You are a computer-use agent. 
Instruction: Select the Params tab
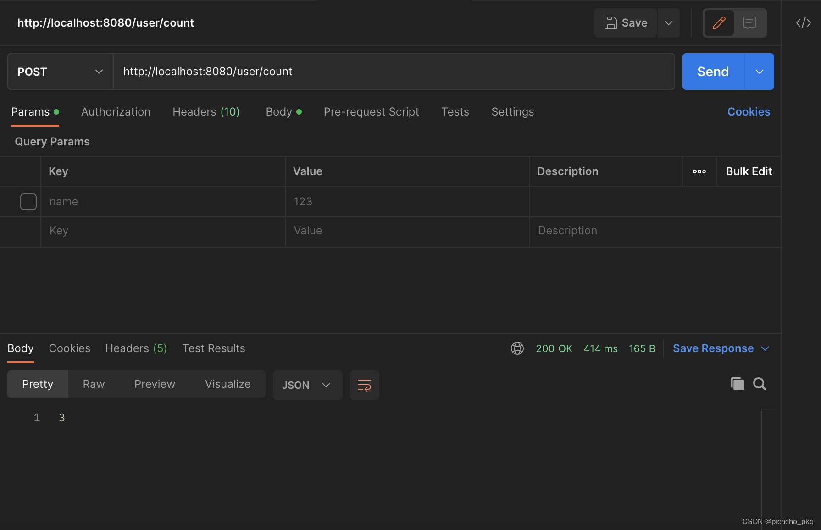[35, 112]
